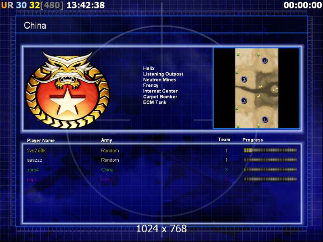The width and height of the screenshot is (323, 242).
Task: Click the Neutron Mines entry
Action: (x=159, y=79)
